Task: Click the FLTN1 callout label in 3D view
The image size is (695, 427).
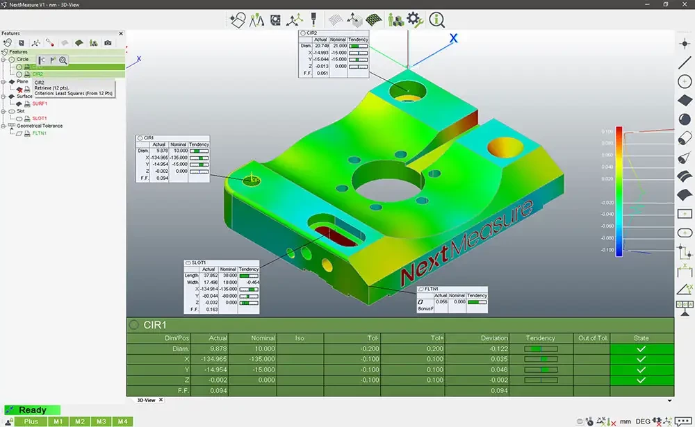Action: coord(432,289)
